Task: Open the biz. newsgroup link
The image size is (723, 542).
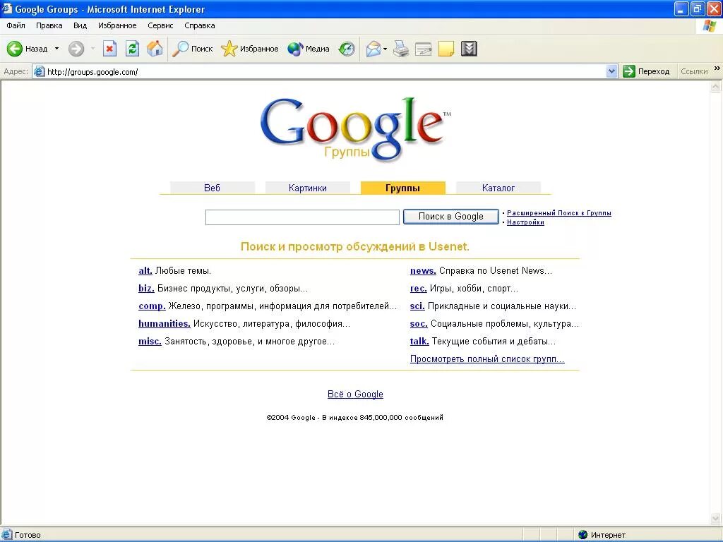Action: click(x=146, y=289)
